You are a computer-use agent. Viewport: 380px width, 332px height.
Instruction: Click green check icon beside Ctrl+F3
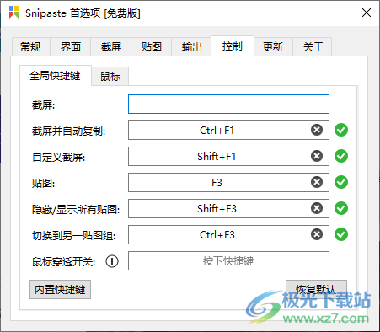(341, 234)
